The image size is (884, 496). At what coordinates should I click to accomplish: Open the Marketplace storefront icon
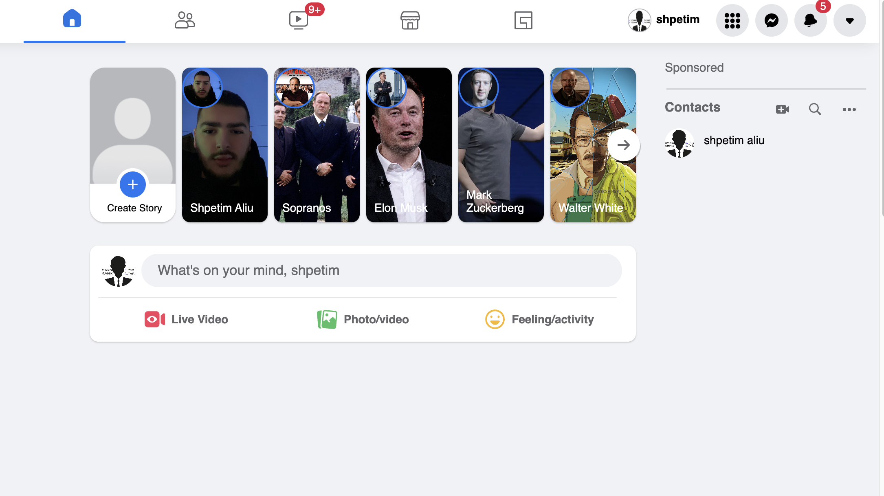coord(410,20)
